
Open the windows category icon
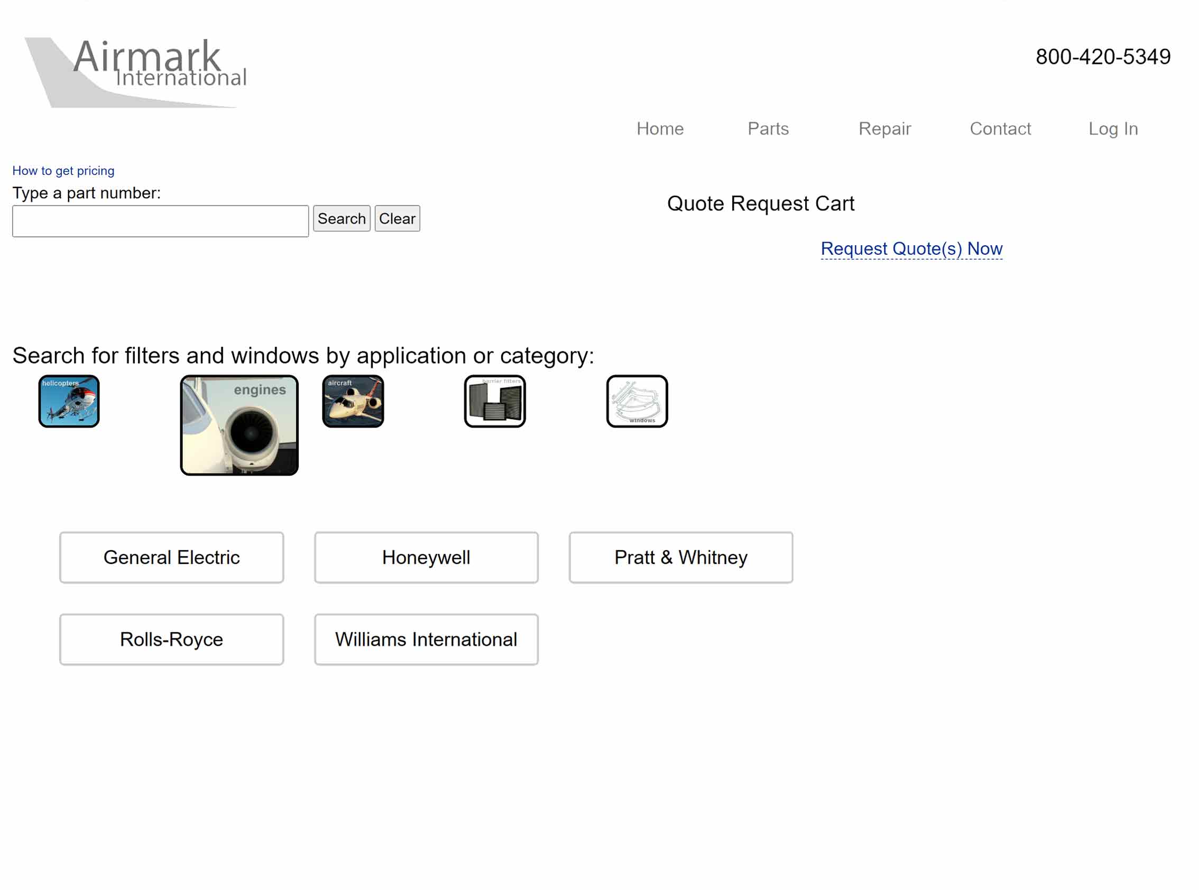(x=637, y=401)
